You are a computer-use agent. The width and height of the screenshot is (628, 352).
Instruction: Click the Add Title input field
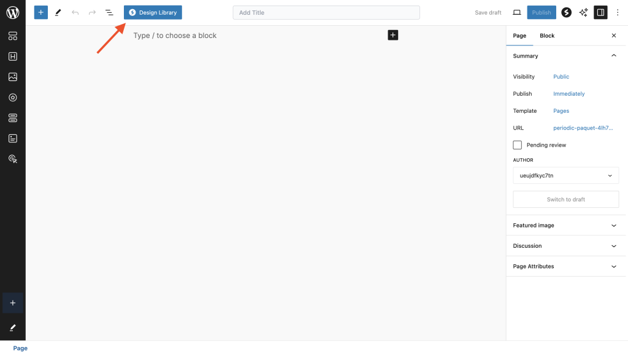point(326,12)
